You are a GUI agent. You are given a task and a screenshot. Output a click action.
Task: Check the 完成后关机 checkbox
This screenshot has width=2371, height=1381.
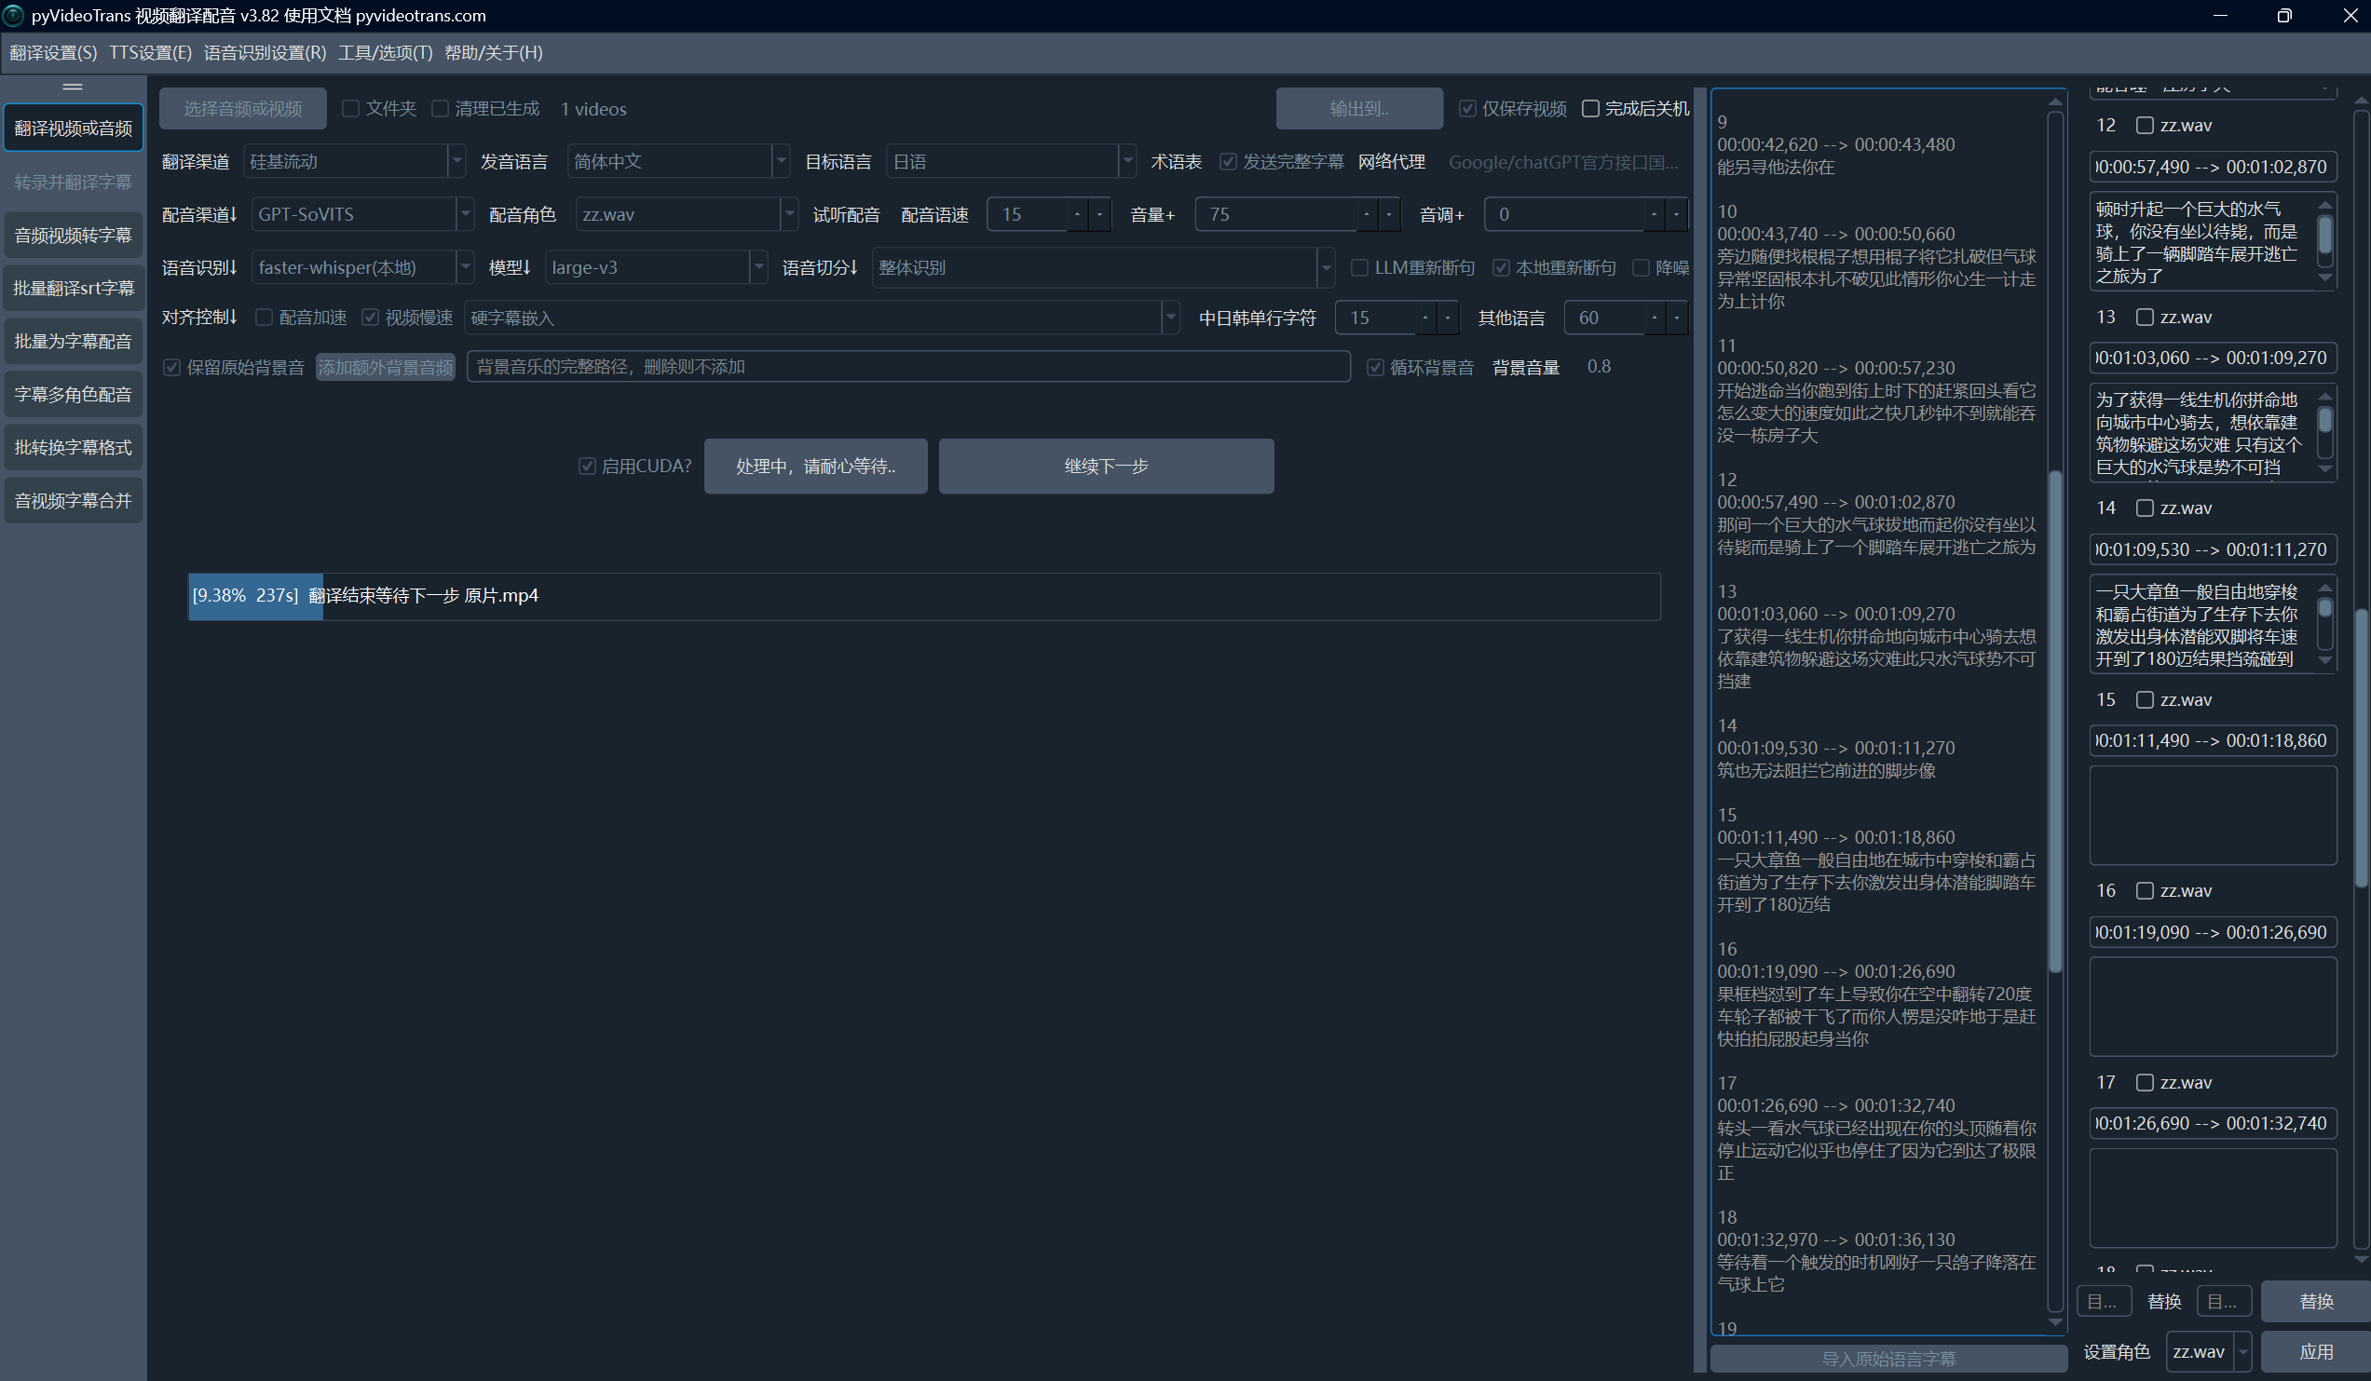(1591, 109)
